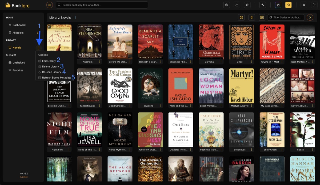Click the log out icon
This screenshot has width=320, height=185.
(x=314, y=5)
